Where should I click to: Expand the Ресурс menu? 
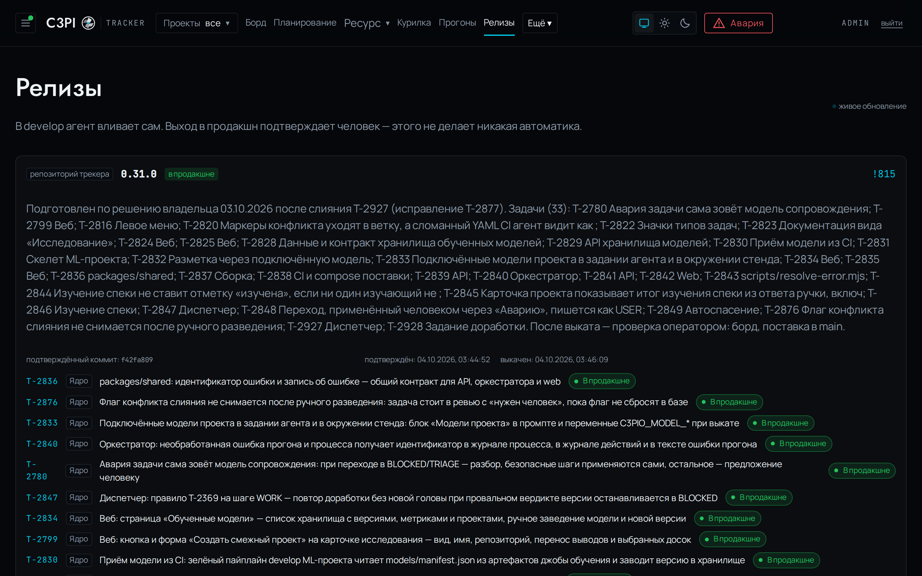tap(367, 23)
